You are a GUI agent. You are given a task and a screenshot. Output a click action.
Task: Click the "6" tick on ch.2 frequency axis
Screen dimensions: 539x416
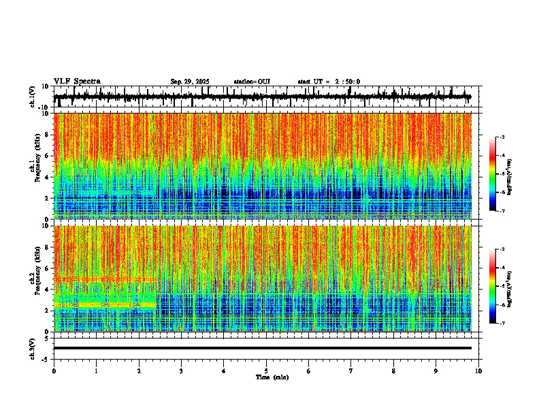[47, 268]
